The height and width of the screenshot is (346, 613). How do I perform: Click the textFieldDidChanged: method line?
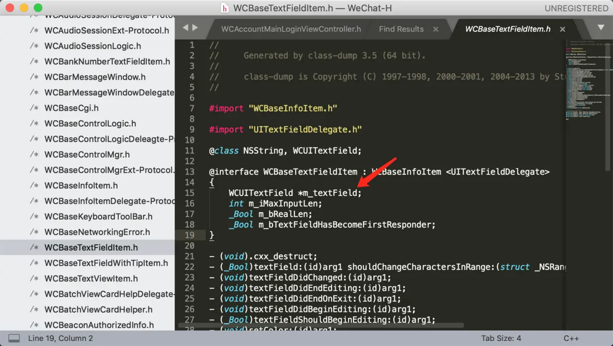[x=300, y=277]
